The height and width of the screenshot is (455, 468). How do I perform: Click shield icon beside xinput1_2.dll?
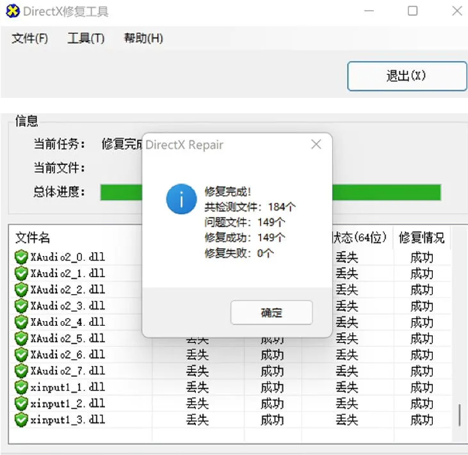coord(21,403)
